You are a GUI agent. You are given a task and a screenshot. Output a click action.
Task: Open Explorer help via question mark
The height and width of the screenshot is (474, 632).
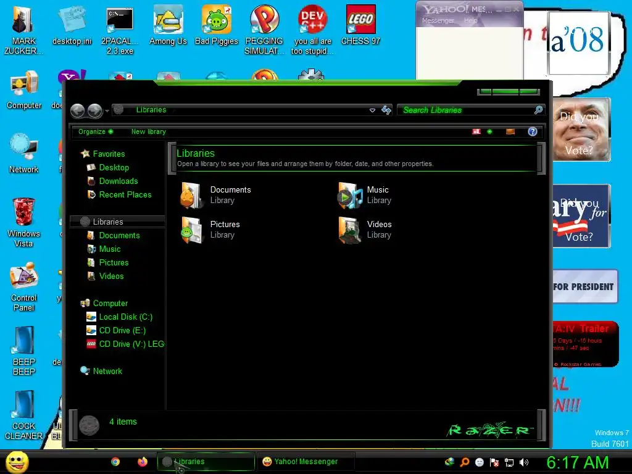click(x=533, y=132)
